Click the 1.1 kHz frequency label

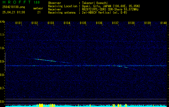[x=2, y=35]
